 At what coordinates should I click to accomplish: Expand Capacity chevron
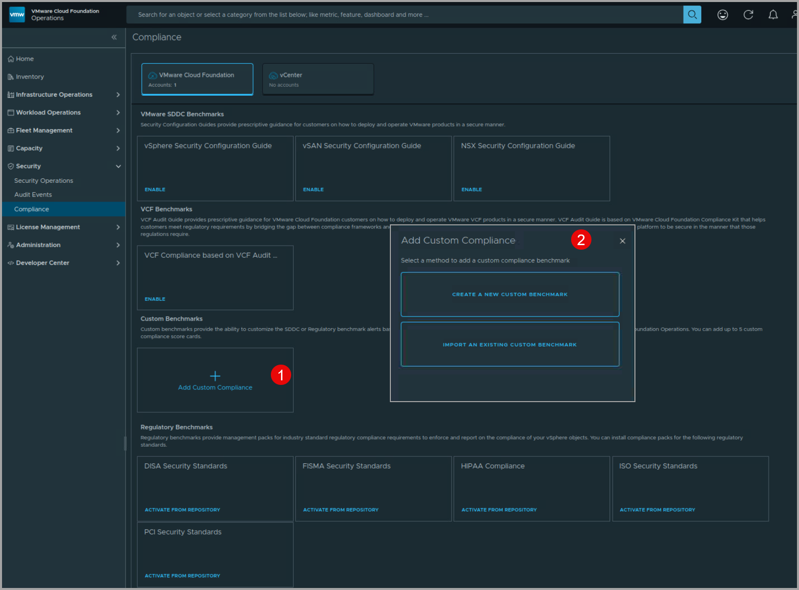[x=118, y=148]
